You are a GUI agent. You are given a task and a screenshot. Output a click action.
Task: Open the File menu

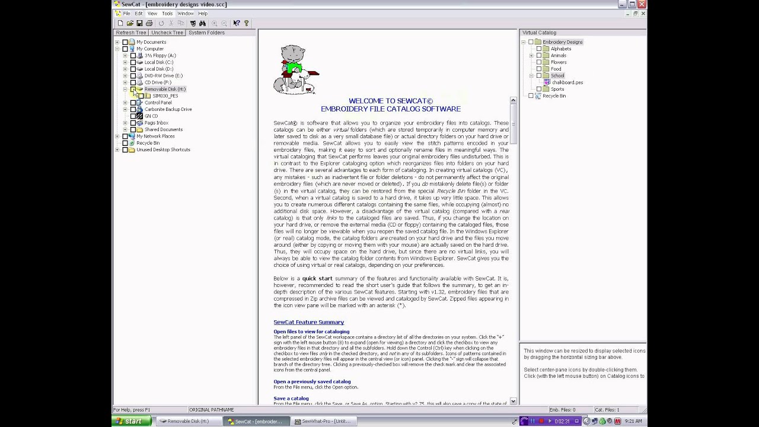(126, 14)
